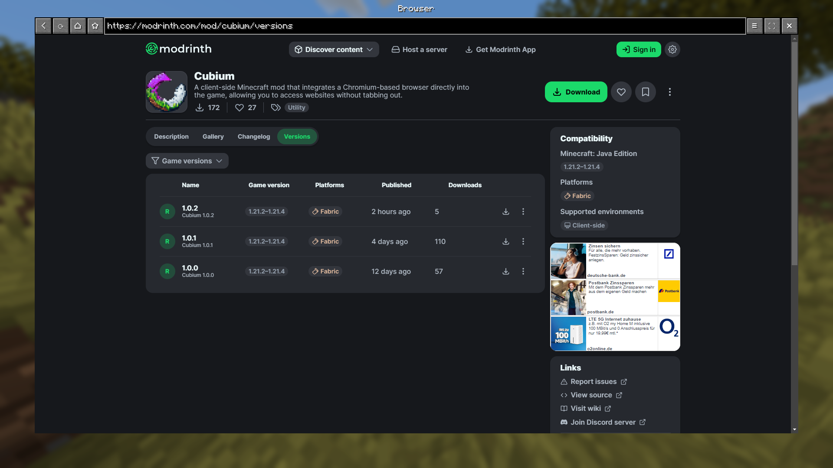Open the Postbank Zinssparen advertisement
The width and height of the screenshot is (833, 468).
click(x=615, y=298)
